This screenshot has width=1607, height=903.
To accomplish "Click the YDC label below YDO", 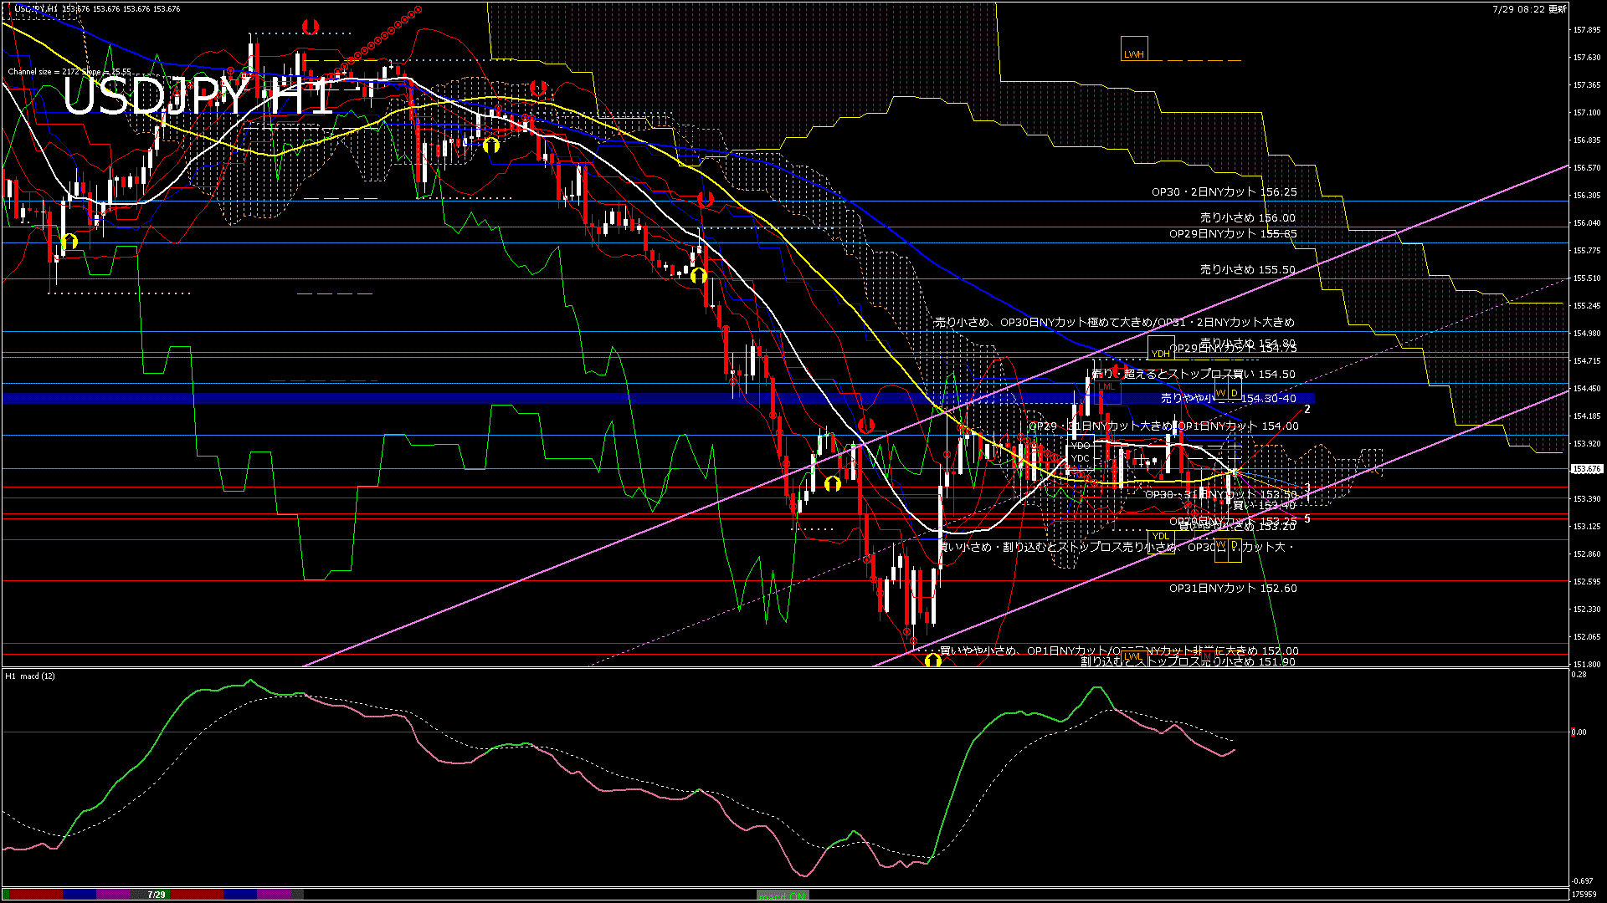I will point(1081,458).
